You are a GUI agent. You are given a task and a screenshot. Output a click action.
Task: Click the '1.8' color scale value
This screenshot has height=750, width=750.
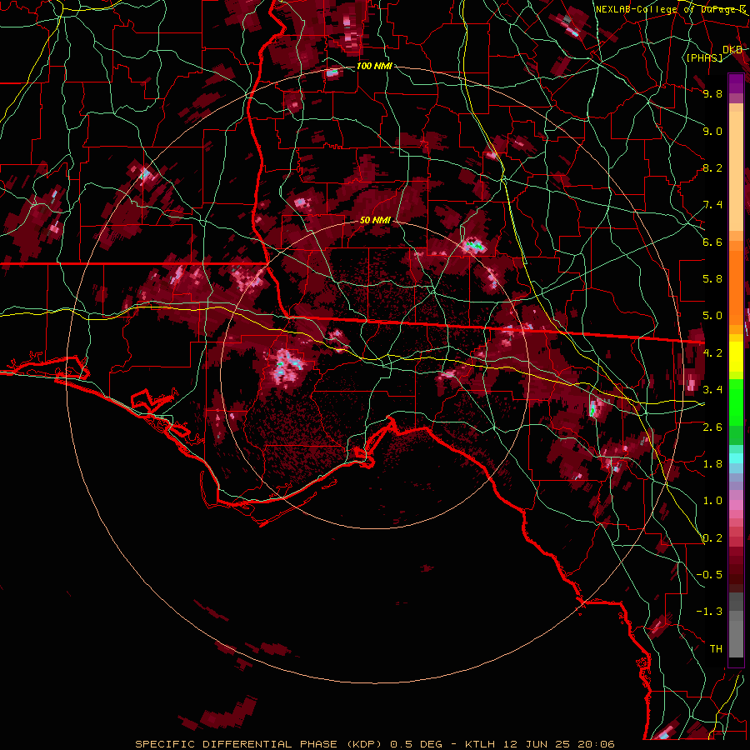[x=712, y=464]
